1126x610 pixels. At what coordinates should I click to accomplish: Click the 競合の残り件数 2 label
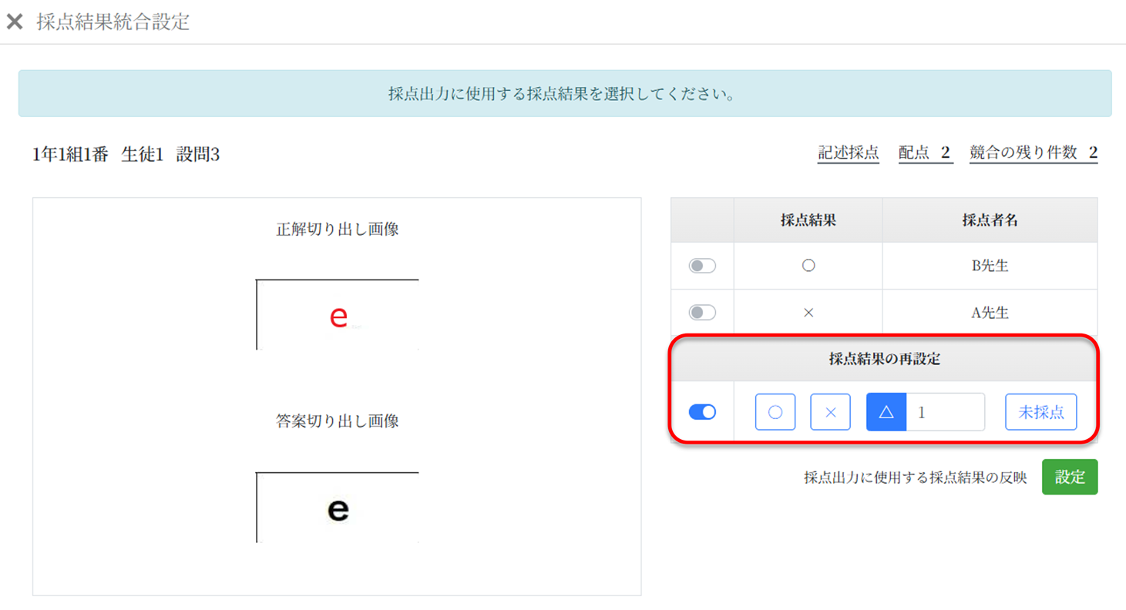coord(1034,152)
